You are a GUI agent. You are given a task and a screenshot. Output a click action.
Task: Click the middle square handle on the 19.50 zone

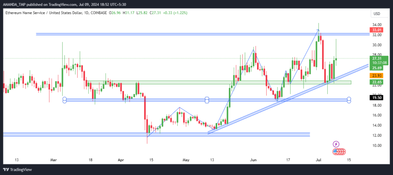click(x=207, y=100)
